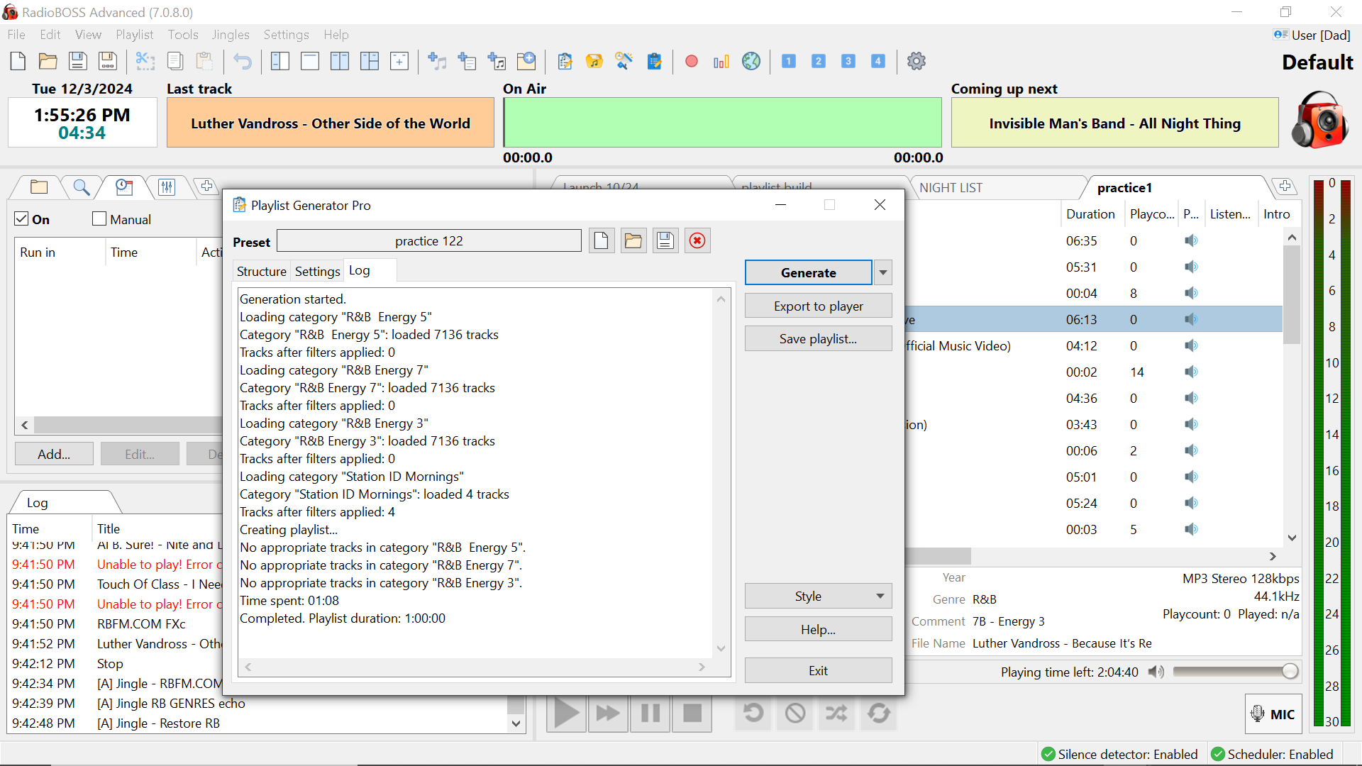
Task: Click the Web/Stream icon in toolbar
Action: 752,60
